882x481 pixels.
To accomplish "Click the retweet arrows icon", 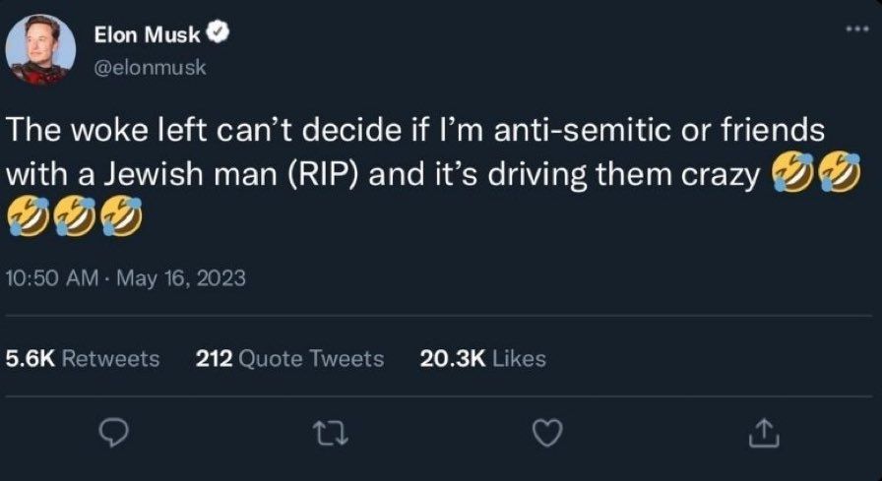I will click(331, 434).
